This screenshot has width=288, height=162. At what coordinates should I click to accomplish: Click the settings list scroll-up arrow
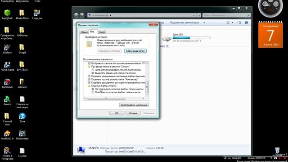coord(147,63)
